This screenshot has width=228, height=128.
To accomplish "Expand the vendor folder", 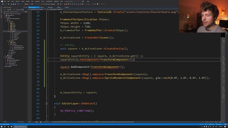I will pos(6,55).
